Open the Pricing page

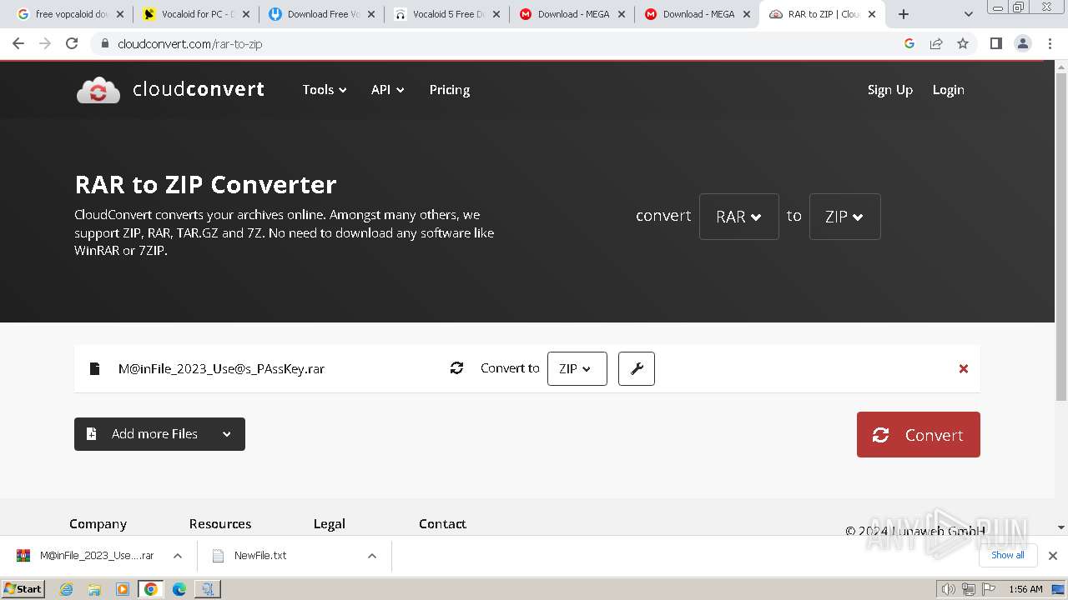click(x=450, y=89)
